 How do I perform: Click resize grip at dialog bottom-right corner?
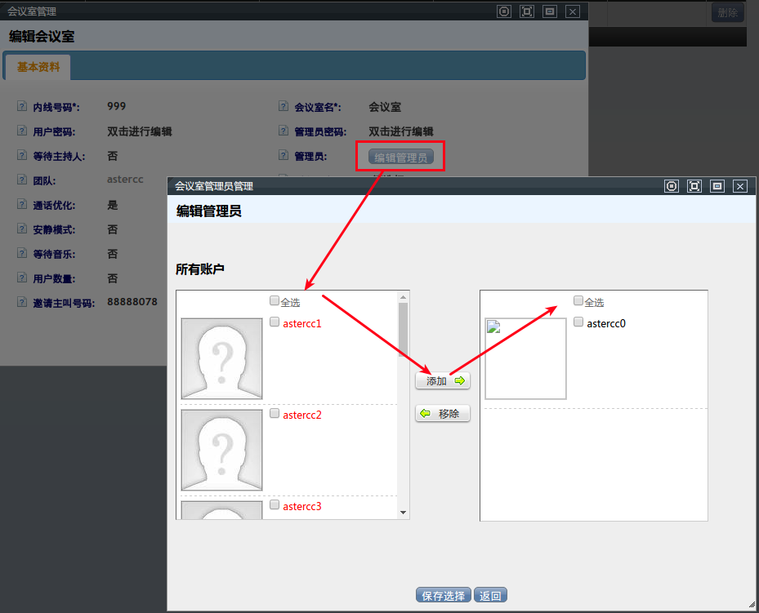(751, 605)
